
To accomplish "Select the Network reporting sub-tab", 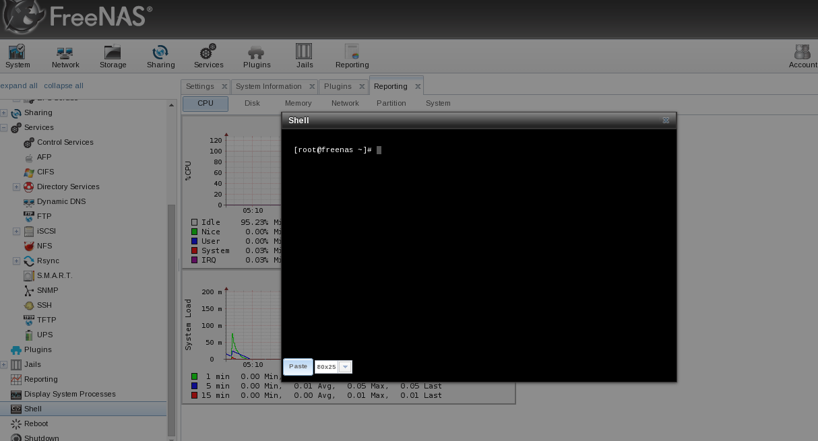I will click(x=345, y=103).
